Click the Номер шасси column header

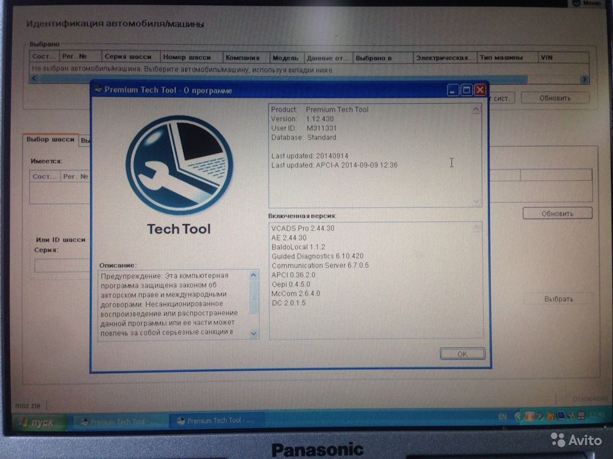coord(191,57)
